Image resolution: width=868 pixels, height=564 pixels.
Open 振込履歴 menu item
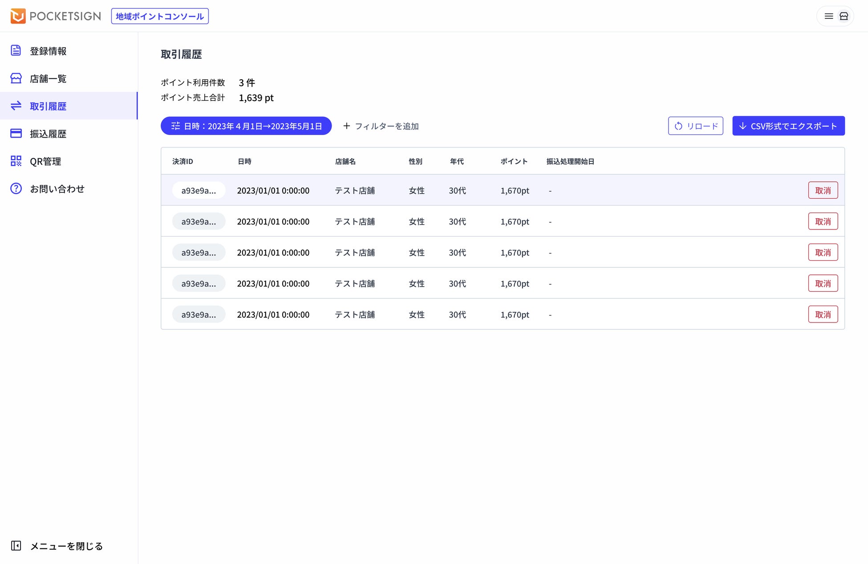pos(48,134)
